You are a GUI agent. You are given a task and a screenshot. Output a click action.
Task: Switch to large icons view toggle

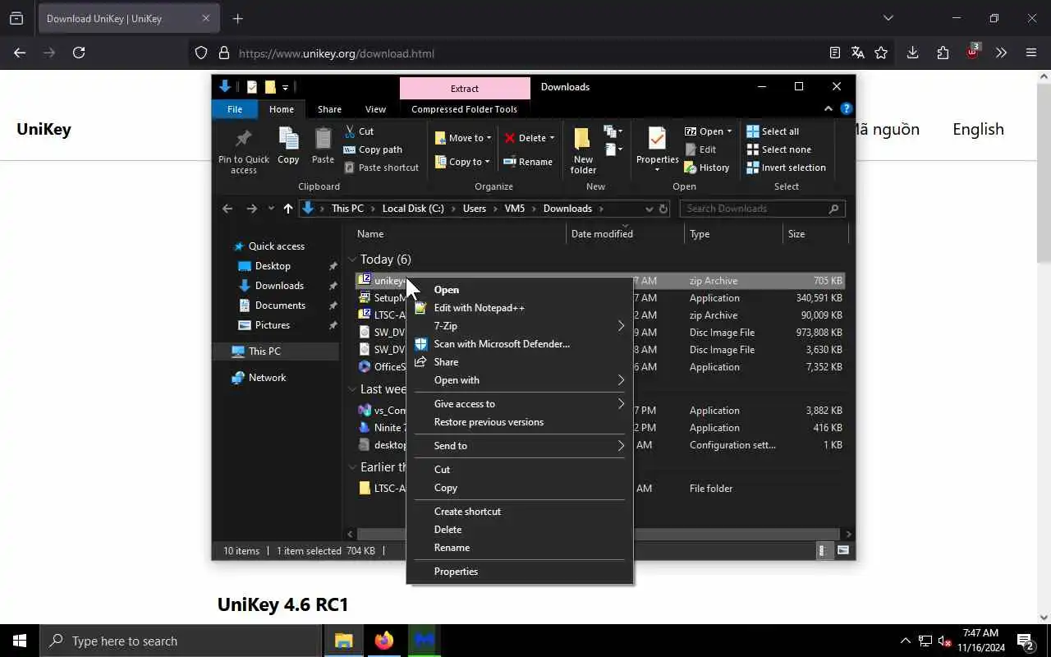843,551
